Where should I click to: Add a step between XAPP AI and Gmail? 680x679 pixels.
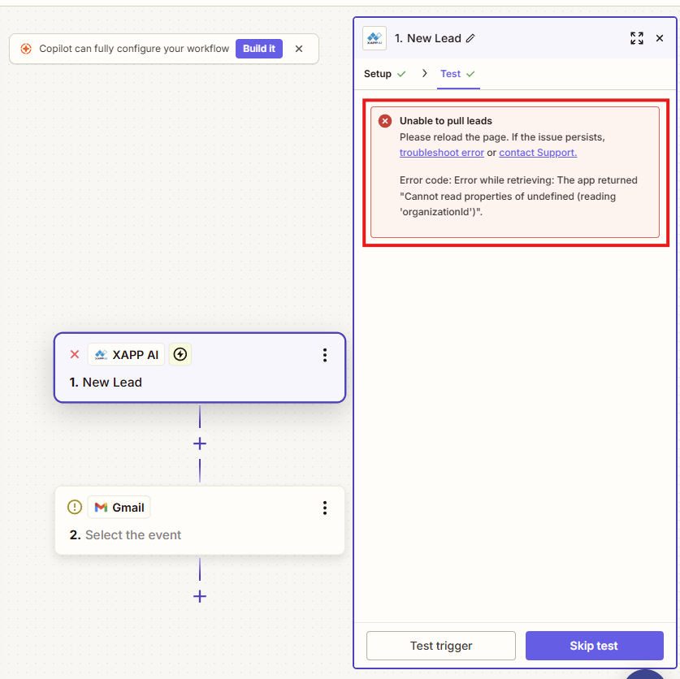(200, 443)
